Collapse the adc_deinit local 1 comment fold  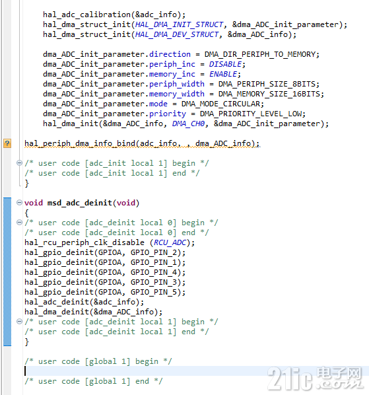[x=19, y=322]
